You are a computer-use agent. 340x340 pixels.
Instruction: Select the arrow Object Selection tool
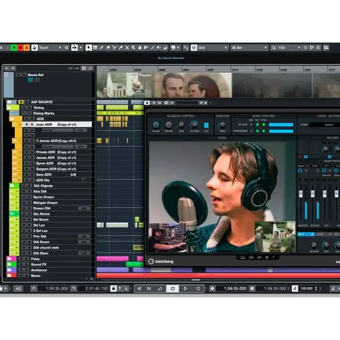(88, 48)
